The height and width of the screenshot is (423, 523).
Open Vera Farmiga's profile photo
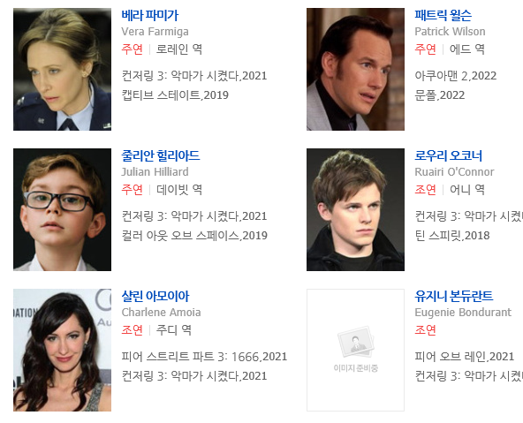62,70
